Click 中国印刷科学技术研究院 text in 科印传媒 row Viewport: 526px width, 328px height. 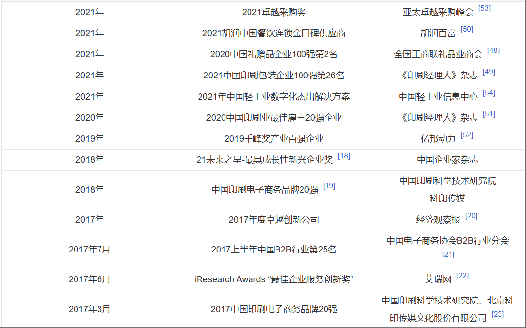448,181
